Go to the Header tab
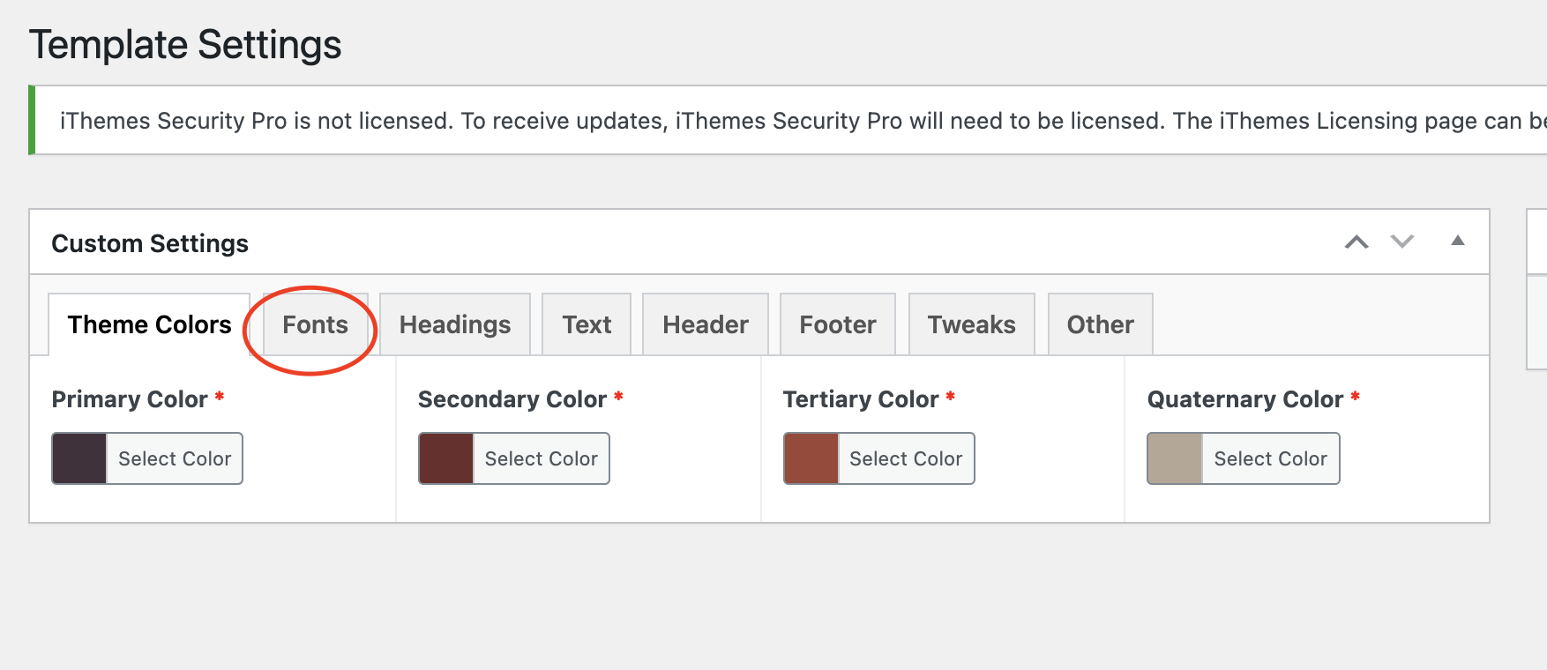The image size is (1547, 670). (x=706, y=324)
